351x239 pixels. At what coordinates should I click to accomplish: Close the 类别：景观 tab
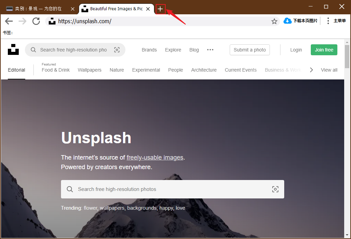click(73, 9)
